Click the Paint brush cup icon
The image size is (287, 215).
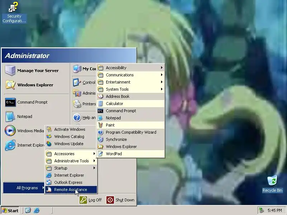pyautogui.click(x=100, y=125)
